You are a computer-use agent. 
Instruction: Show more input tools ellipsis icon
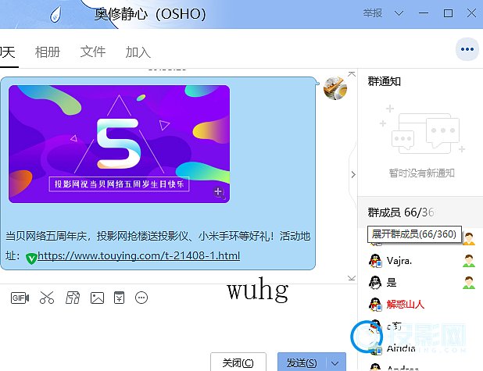(x=141, y=298)
